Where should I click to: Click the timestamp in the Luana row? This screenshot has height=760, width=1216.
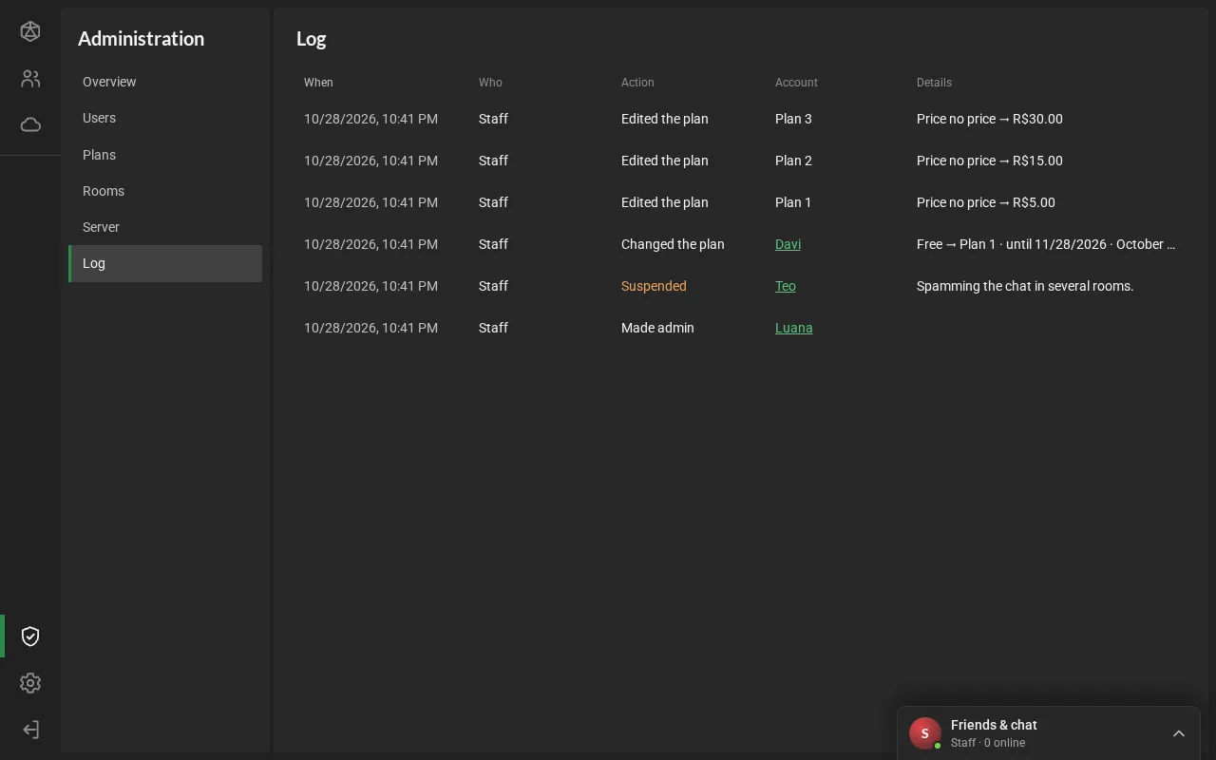370,328
